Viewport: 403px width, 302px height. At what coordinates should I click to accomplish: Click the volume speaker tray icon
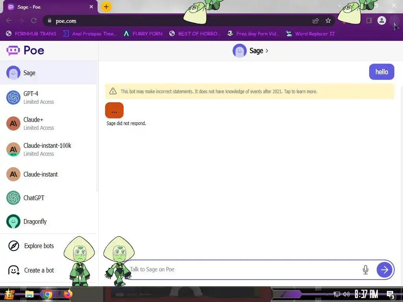(x=346, y=294)
